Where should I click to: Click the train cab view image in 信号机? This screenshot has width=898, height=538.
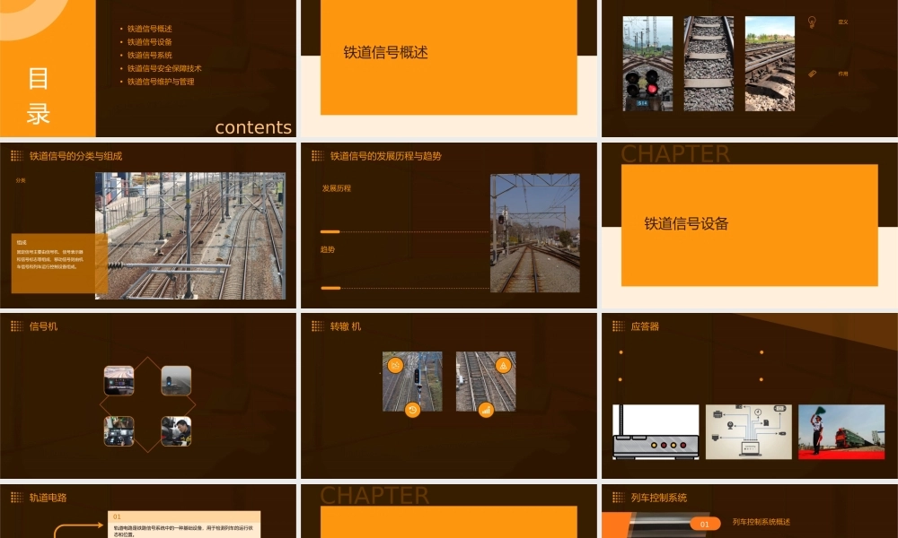coord(119,381)
